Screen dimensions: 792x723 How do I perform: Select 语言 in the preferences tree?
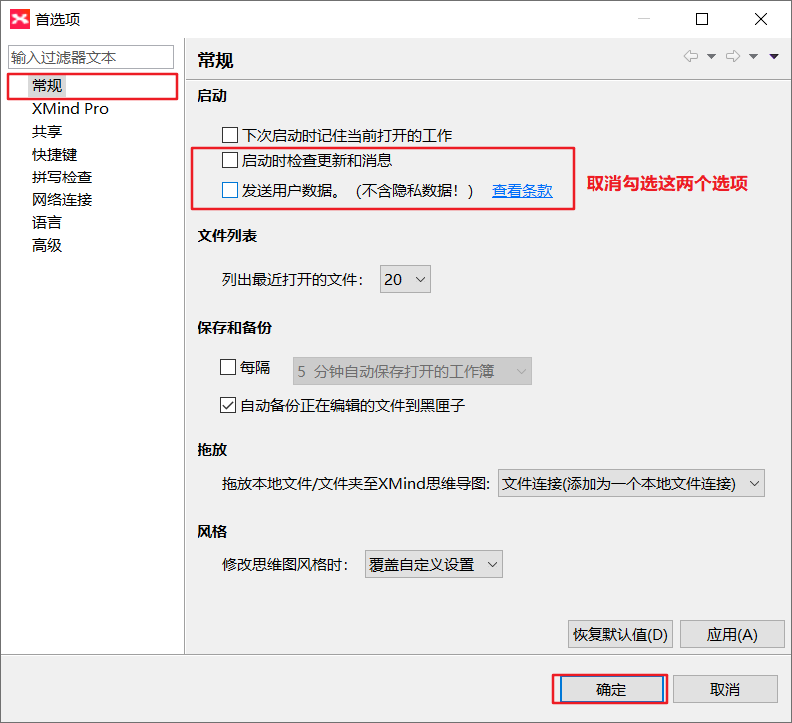coord(47,222)
